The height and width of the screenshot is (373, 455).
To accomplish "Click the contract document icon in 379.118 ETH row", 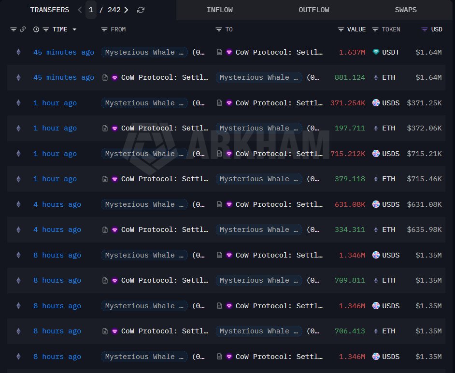I will pos(105,179).
